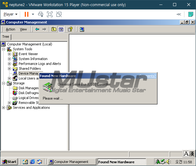196x166 pixels.
Task: Select System Information in the tree
Action: tap(33, 59)
